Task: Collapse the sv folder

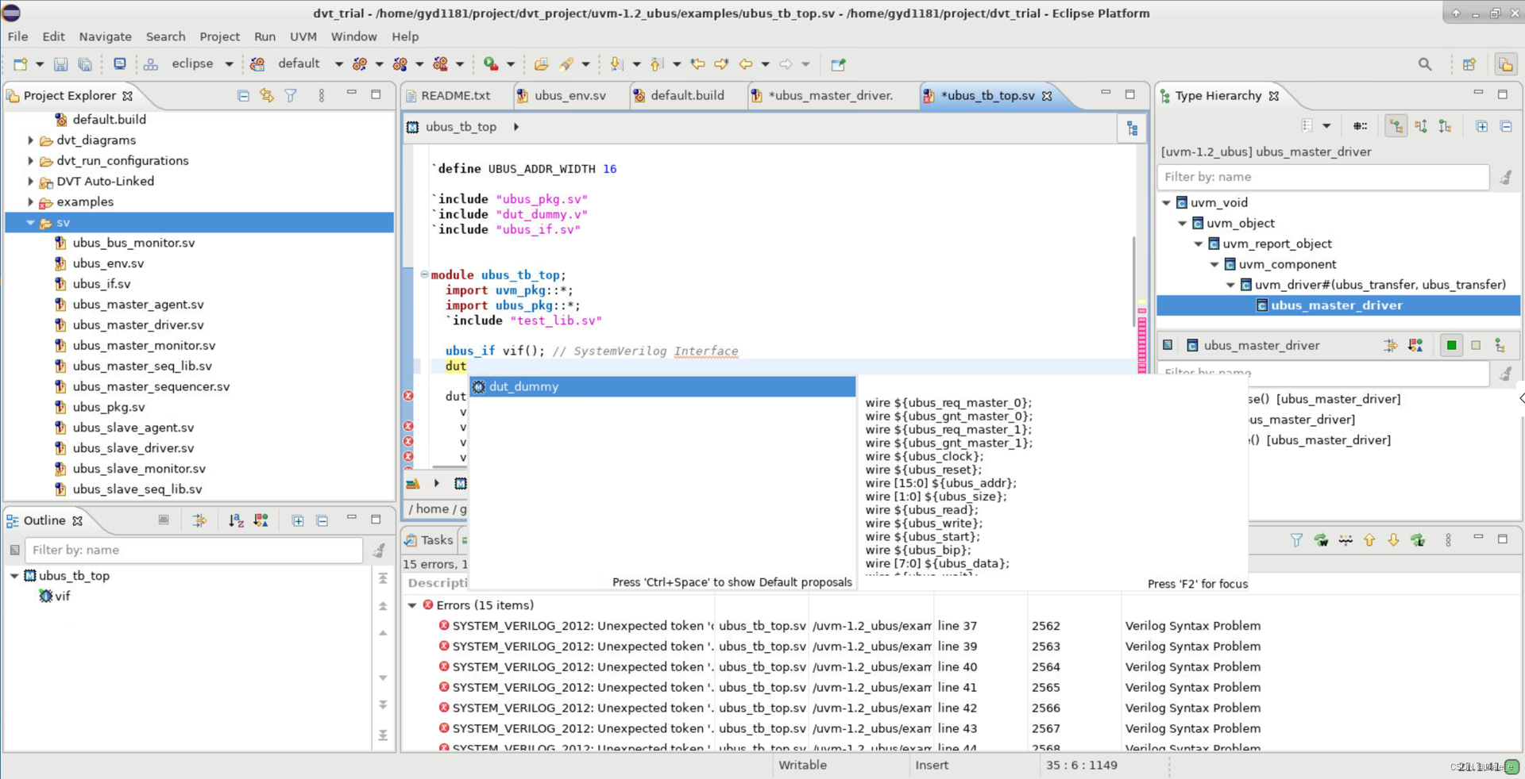Action: [30, 223]
